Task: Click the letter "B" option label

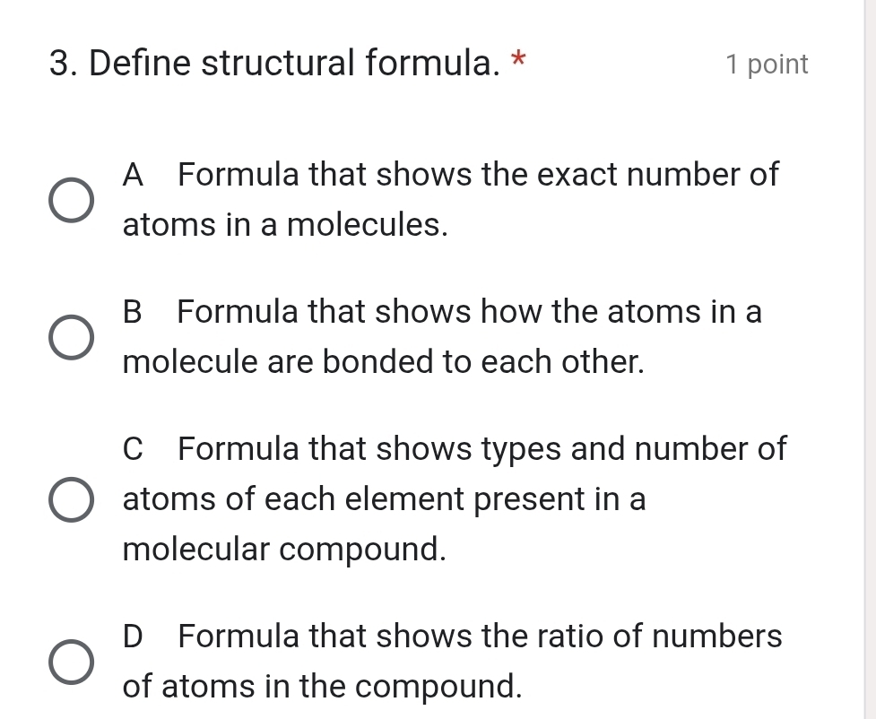Action: 133,312
